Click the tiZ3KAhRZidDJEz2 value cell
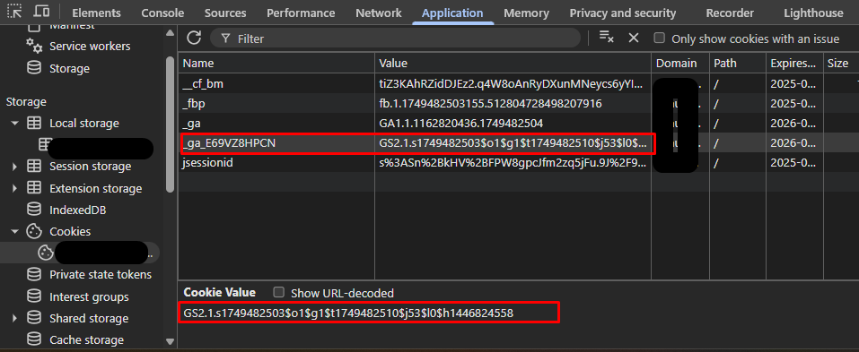 (513, 83)
